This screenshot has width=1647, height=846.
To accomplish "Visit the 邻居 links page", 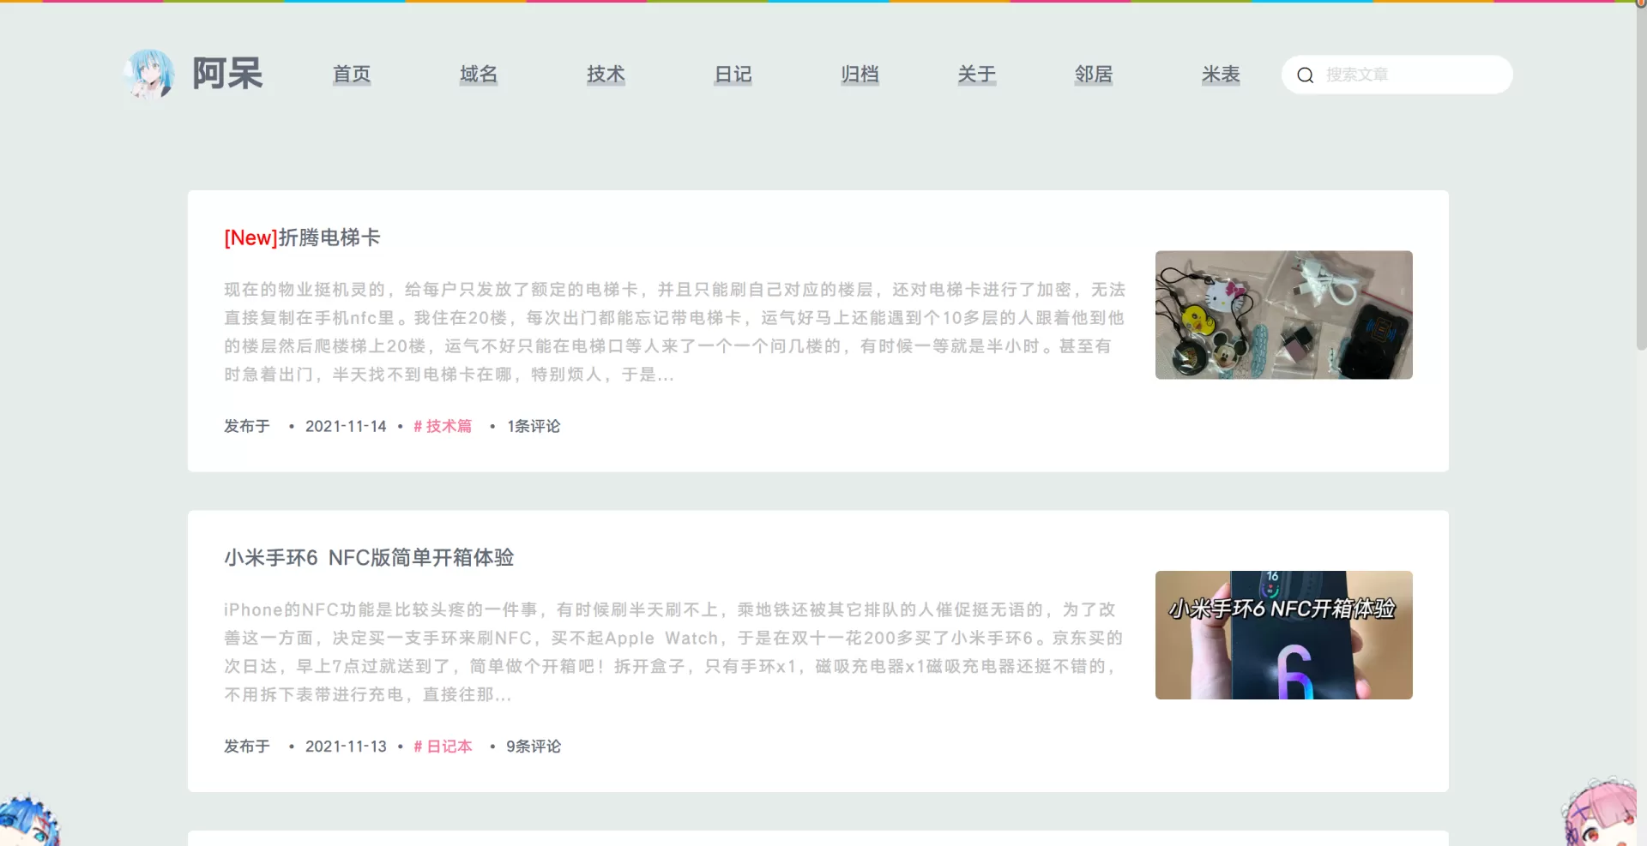I will [1094, 75].
